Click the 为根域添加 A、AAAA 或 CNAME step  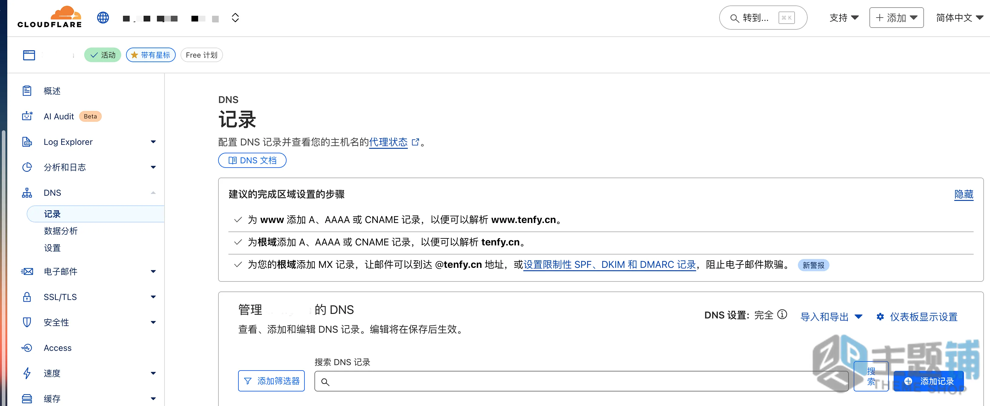[x=386, y=242]
